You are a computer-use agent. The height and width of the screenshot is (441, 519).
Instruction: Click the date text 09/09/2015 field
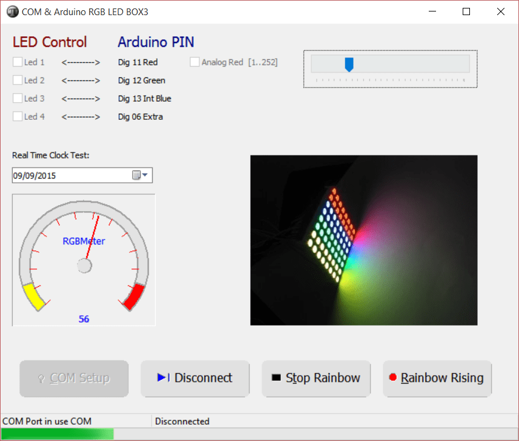click(x=67, y=175)
